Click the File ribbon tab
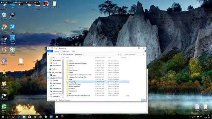This screenshot has width=212, height=119. (50, 51)
